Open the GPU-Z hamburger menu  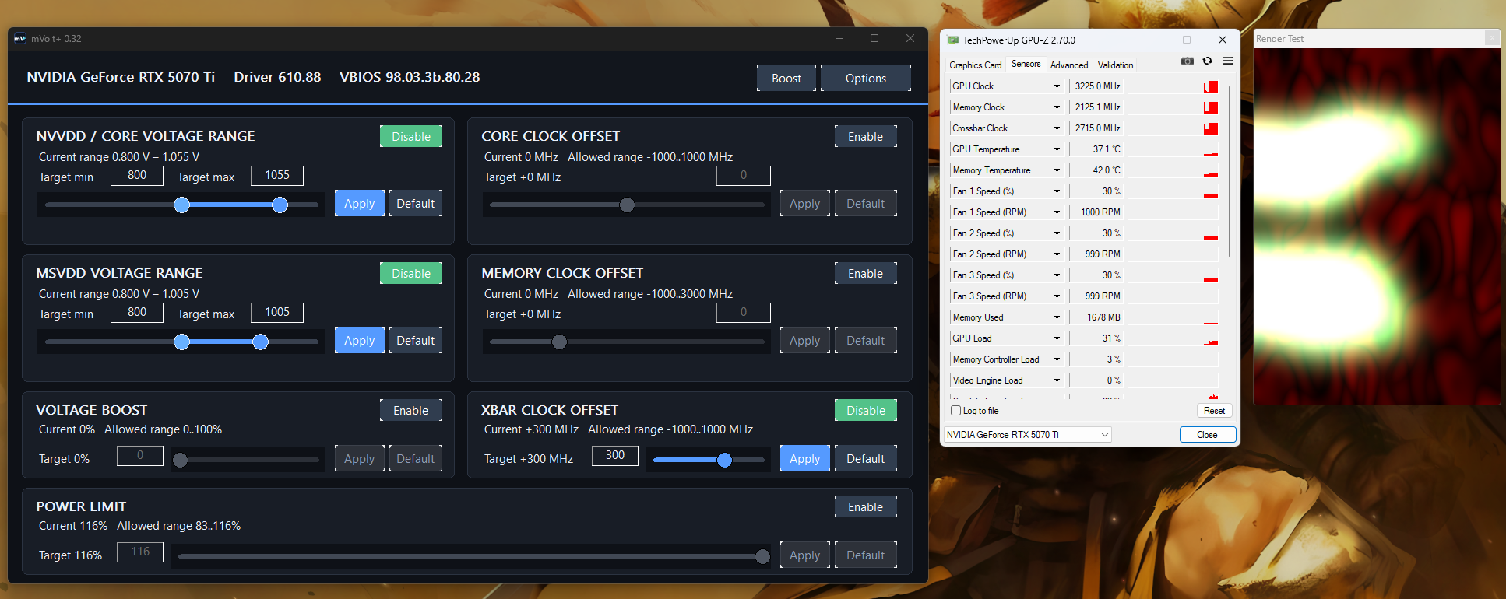[1227, 61]
